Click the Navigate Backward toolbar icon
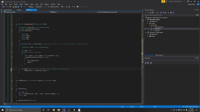This screenshot has width=200, height=112. 3,7
